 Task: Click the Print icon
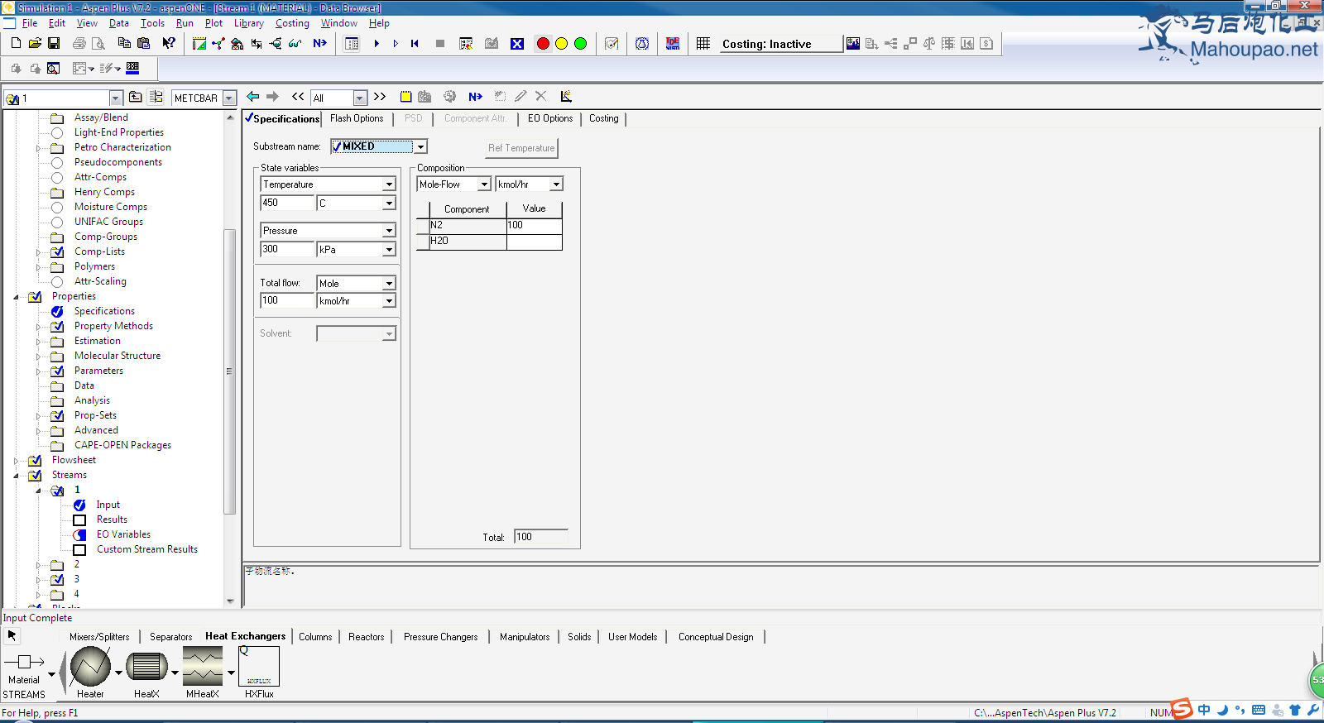click(x=79, y=43)
